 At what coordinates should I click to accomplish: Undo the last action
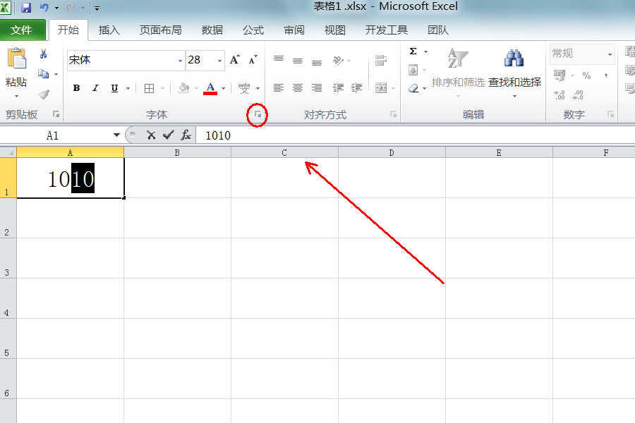[44, 7]
